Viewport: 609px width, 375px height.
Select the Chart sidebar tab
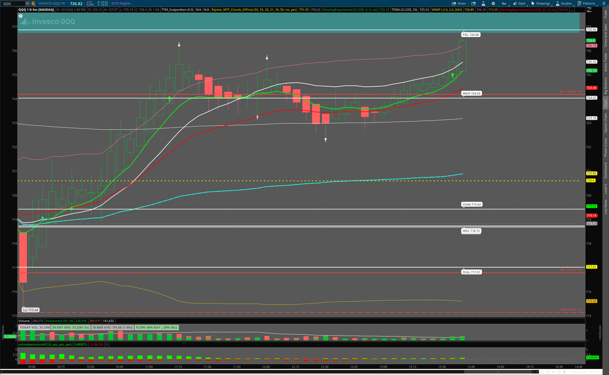605,104
